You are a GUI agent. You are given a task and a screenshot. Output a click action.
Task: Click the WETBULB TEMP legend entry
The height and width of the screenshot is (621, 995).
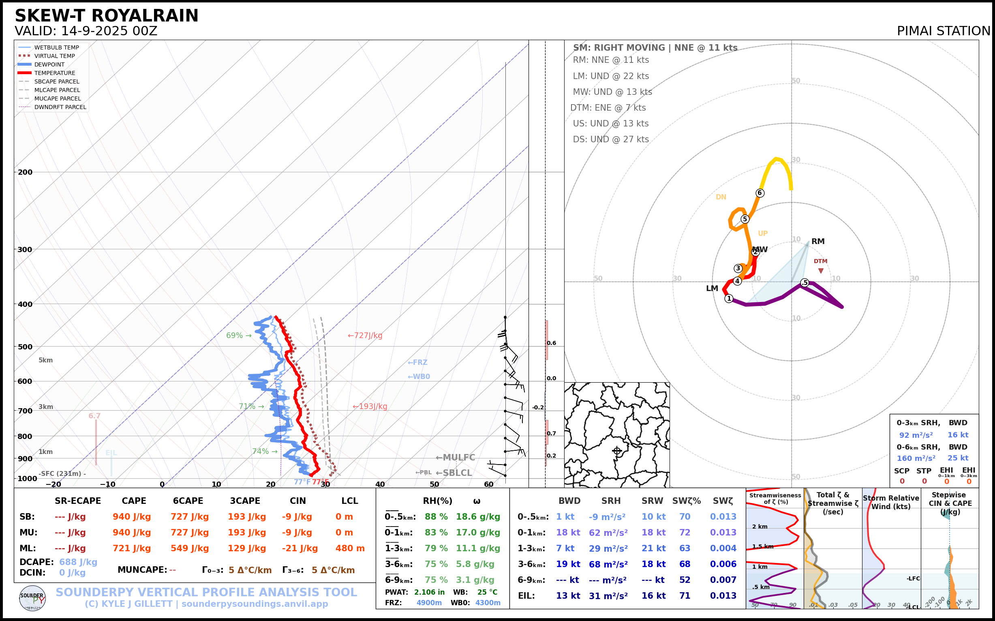56,48
